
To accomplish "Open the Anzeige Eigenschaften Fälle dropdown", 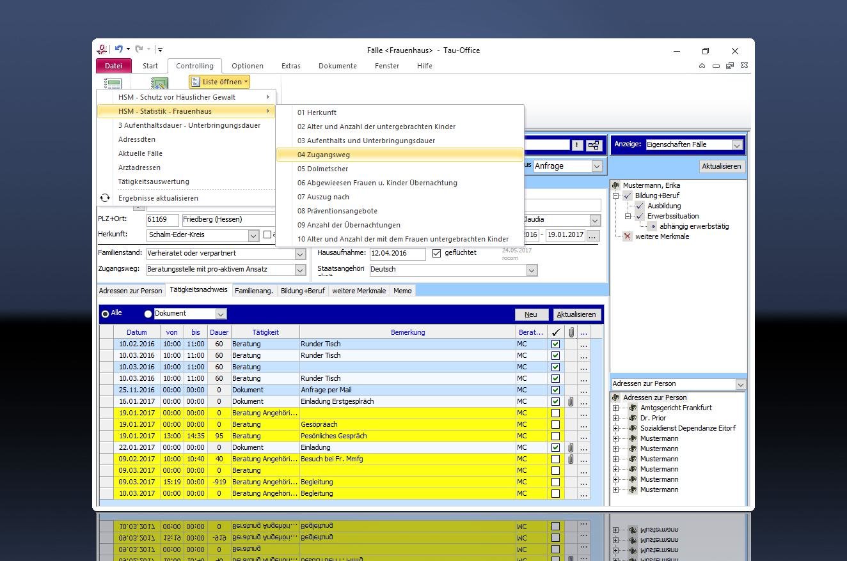I will (736, 145).
